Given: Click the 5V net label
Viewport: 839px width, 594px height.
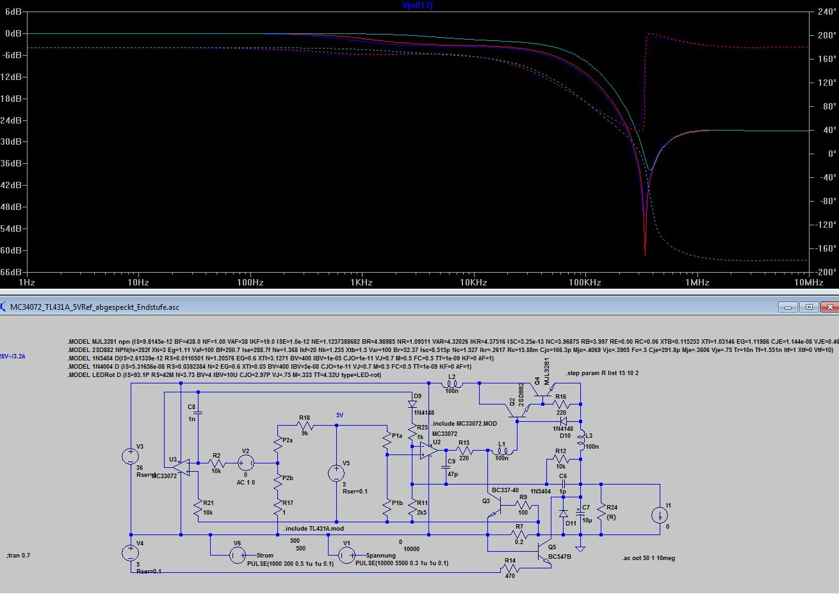Looking at the screenshot, I should click(340, 415).
